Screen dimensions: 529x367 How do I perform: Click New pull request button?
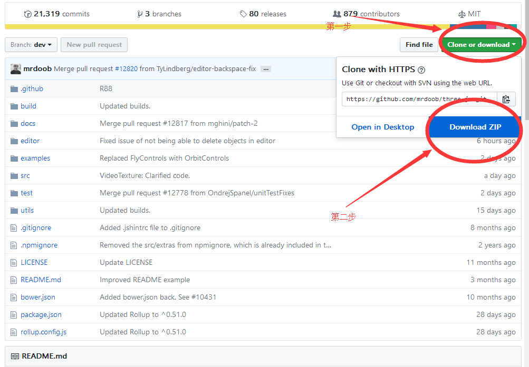(x=94, y=45)
